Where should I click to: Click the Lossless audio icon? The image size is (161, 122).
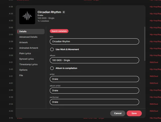click(x=39, y=21)
